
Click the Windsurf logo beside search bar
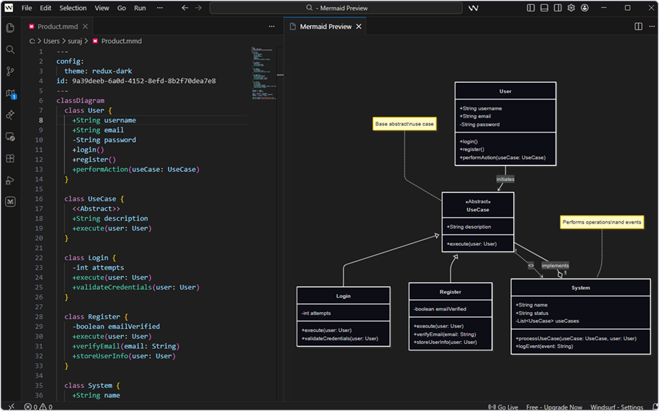pyautogui.click(x=473, y=8)
